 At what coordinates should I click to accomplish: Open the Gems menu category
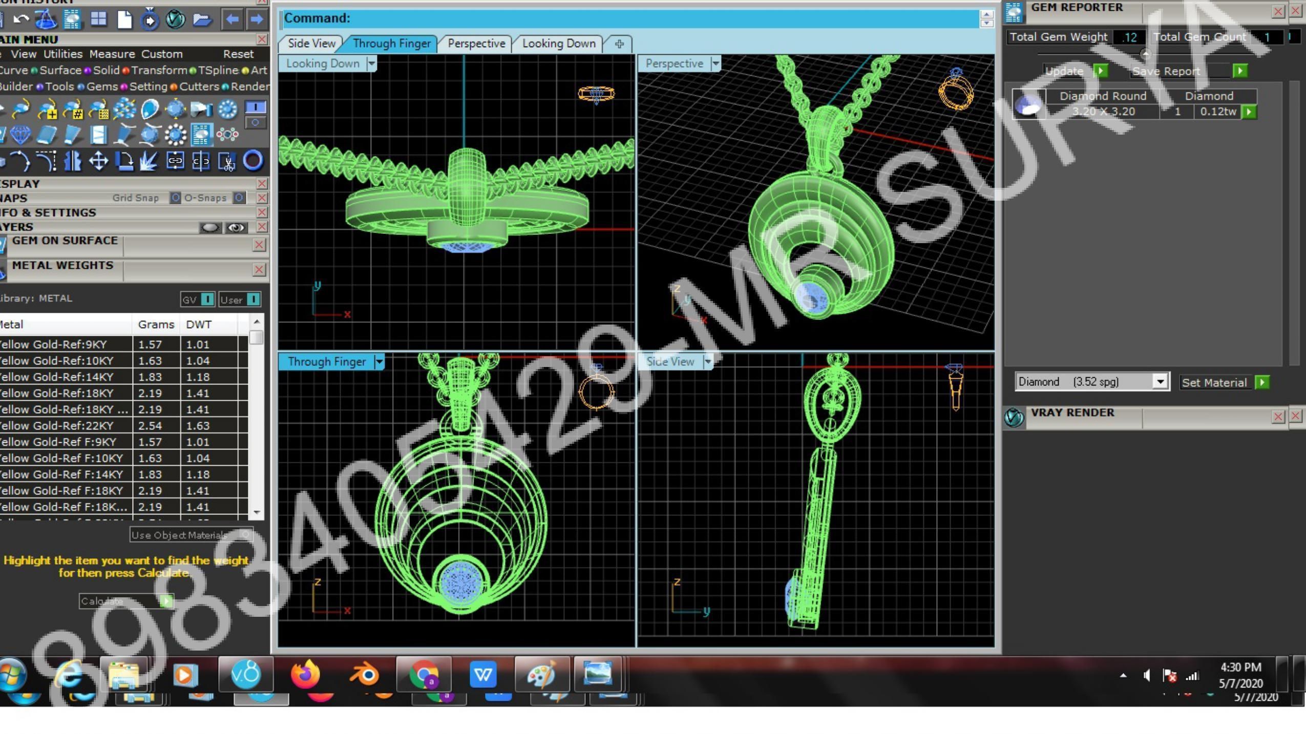(102, 87)
